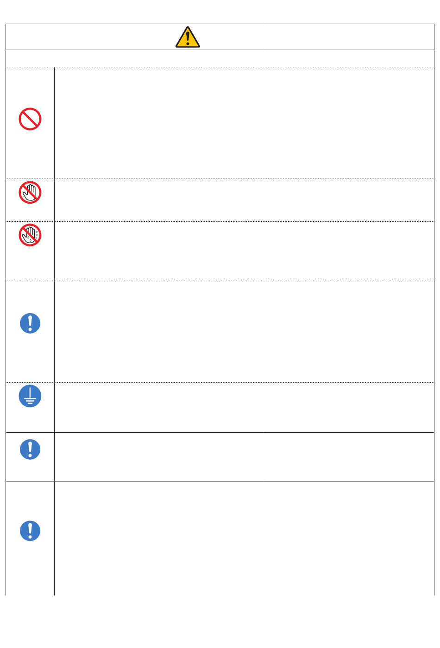Click the blue exclamation icon above the ground symbol
This screenshot has width=440, height=648.
30,323
